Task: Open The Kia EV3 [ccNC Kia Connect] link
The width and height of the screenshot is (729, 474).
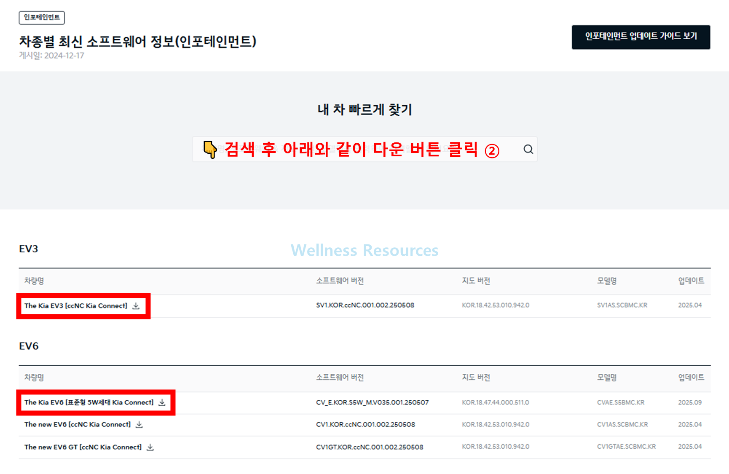Action: [x=76, y=306]
